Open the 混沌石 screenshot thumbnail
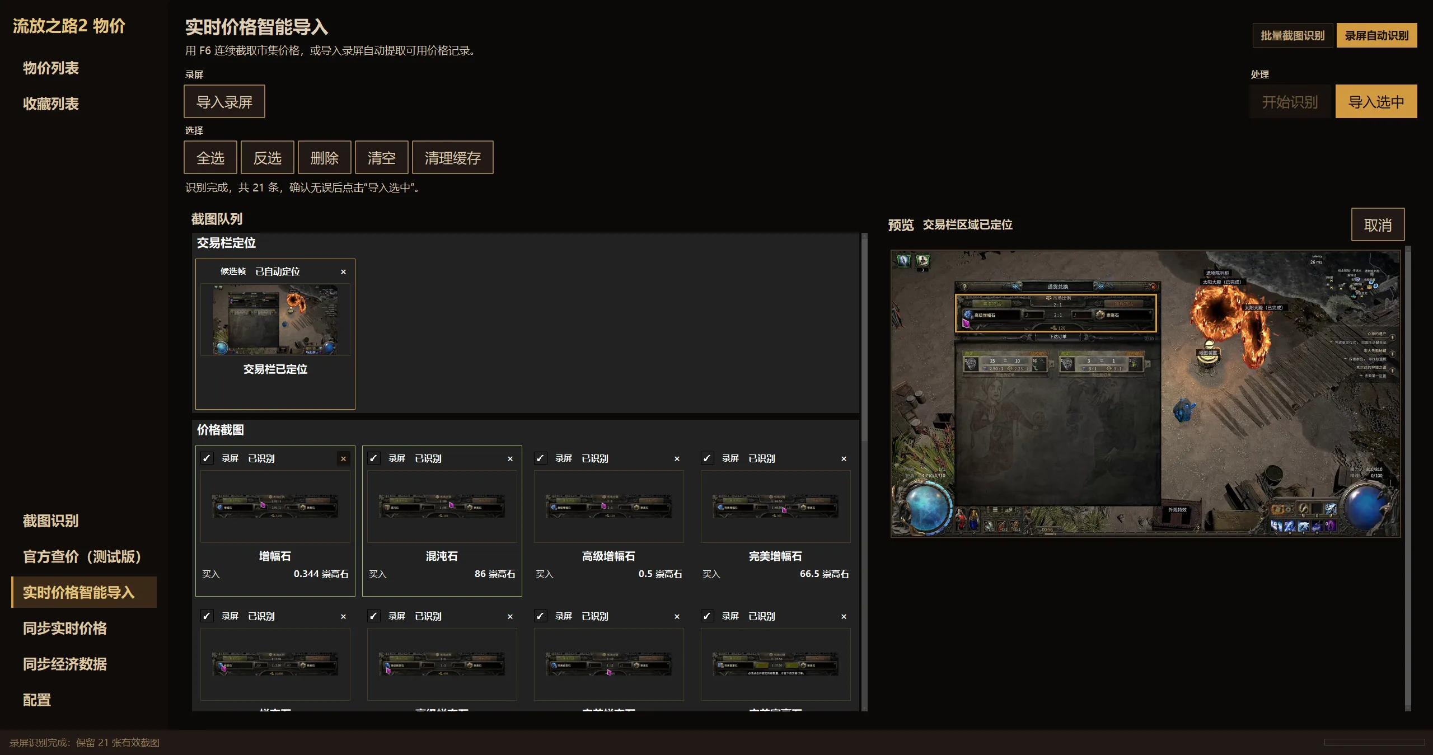 click(x=442, y=507)
